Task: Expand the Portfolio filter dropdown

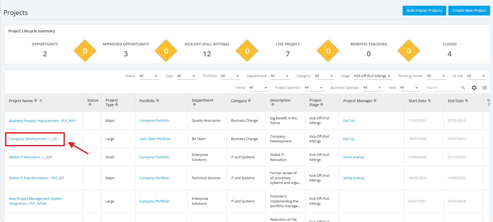Action: point(230,76)
